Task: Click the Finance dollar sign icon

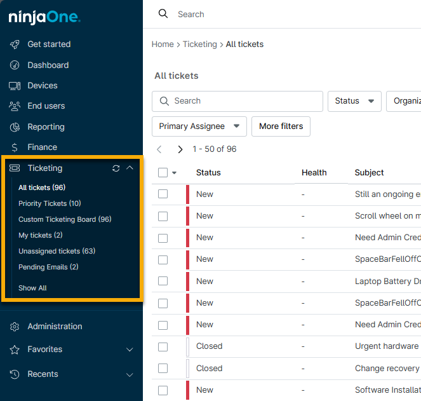Action: click(15, 147)
